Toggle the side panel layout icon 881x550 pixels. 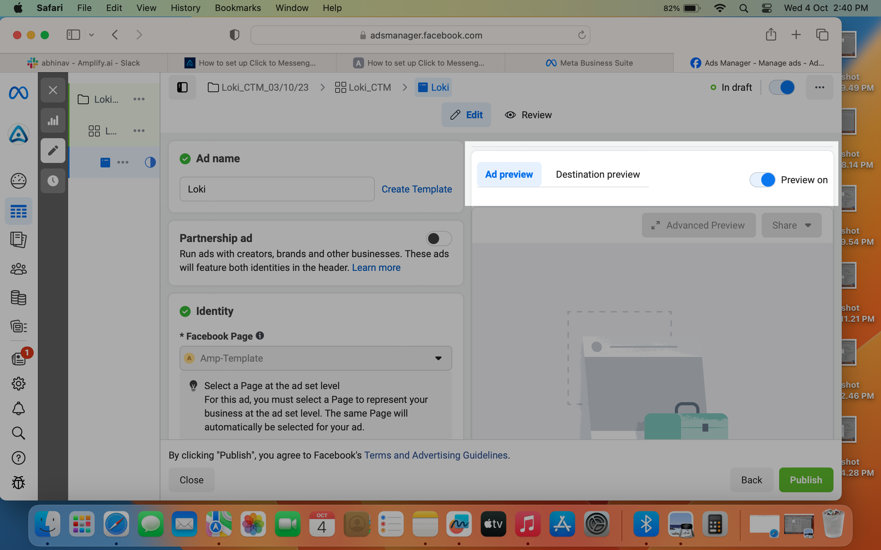click(x=182, y=87)
